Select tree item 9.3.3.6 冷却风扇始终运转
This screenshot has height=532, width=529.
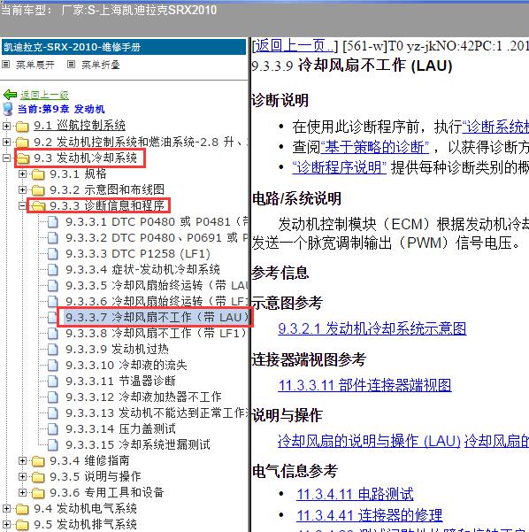click(157, 301)
